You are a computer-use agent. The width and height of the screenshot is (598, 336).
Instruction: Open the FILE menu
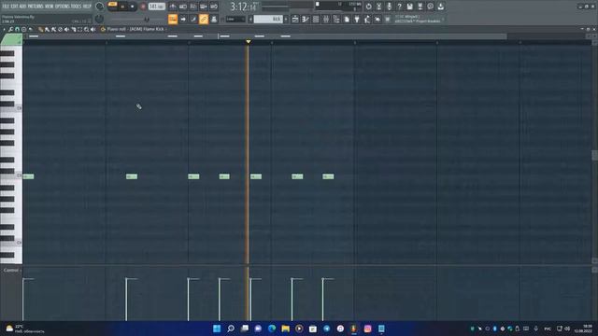point(7,7)
